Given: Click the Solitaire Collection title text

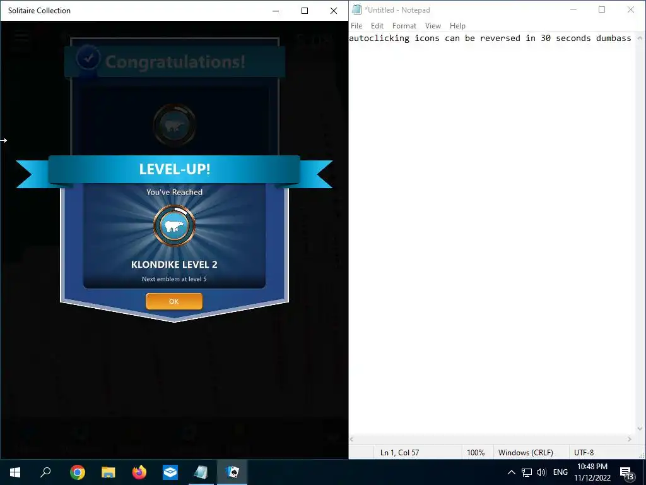Looking at the screenshot, I should 39,11.
